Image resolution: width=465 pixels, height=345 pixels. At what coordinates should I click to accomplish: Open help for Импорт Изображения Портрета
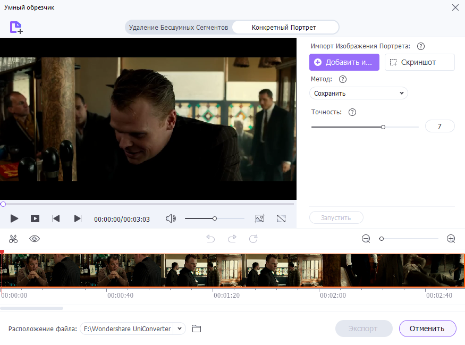[420, 46]
